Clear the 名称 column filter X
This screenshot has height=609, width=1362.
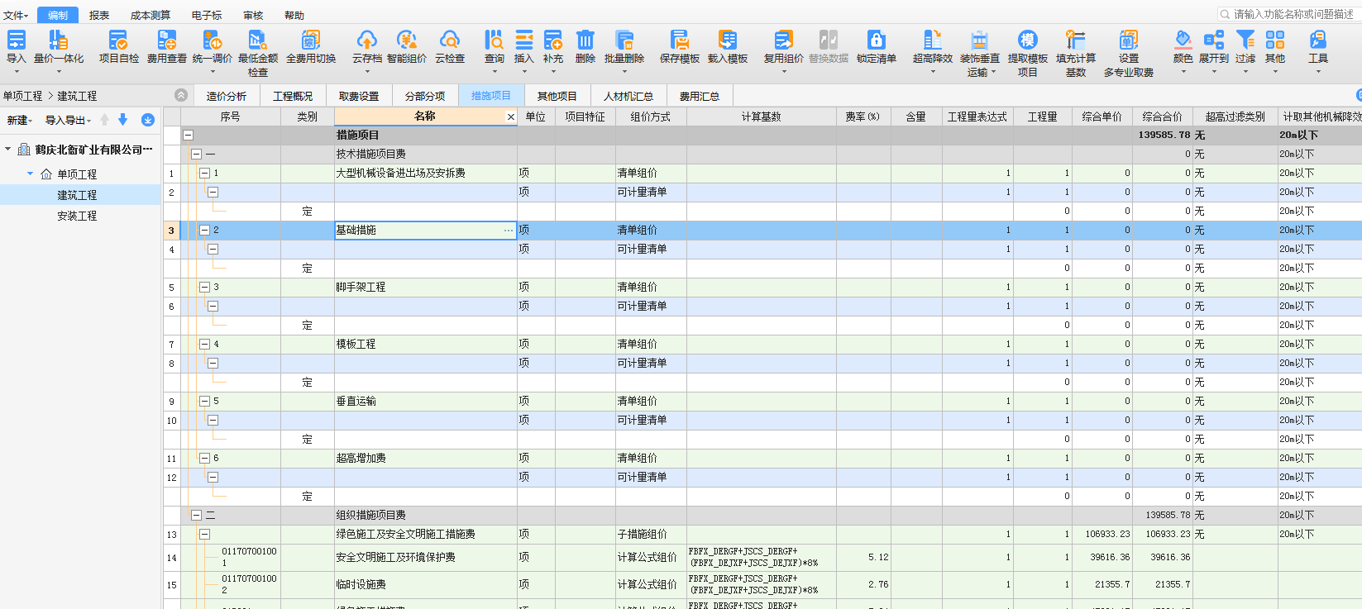511,117
